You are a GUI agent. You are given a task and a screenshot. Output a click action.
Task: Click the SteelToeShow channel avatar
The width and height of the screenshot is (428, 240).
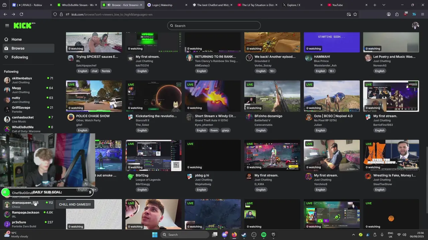[368, 176]
